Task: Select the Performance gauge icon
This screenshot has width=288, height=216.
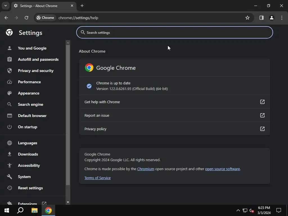Action: 9,82
